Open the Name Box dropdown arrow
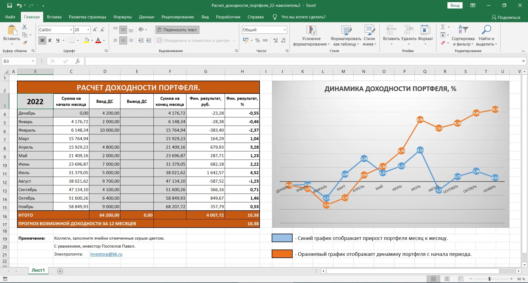Image resolution: width=528 pixels, height=283 pixels. click(x=33, y=61)
